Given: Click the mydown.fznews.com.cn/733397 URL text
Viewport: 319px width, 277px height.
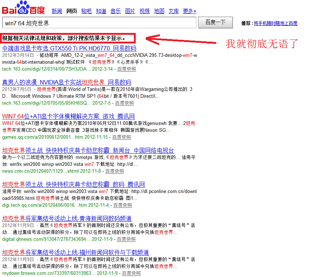Looking at the screenshot, I should click(49, 273).
